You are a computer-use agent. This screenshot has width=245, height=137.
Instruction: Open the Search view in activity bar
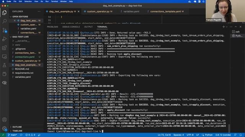(4, 21)
